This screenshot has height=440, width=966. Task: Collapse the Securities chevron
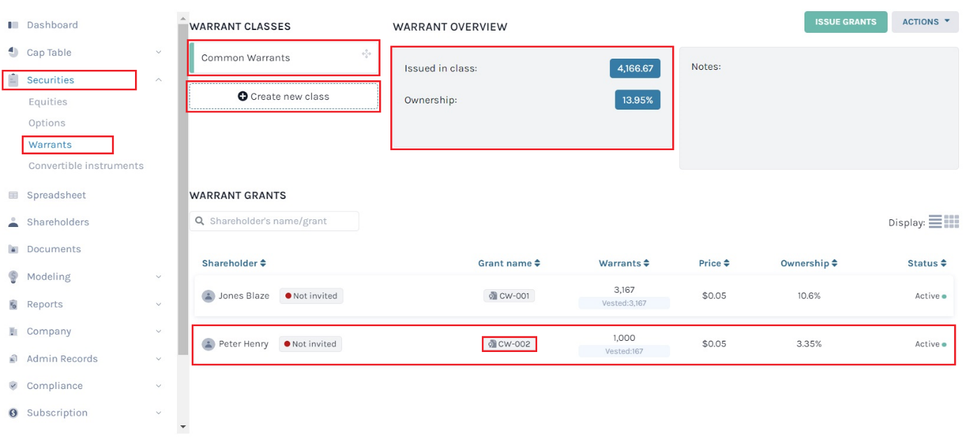point(159,80)
